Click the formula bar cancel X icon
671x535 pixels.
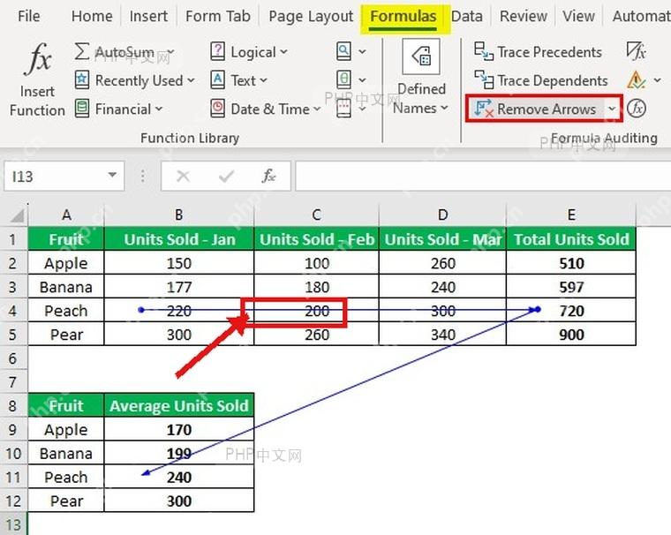coord(183,176)
